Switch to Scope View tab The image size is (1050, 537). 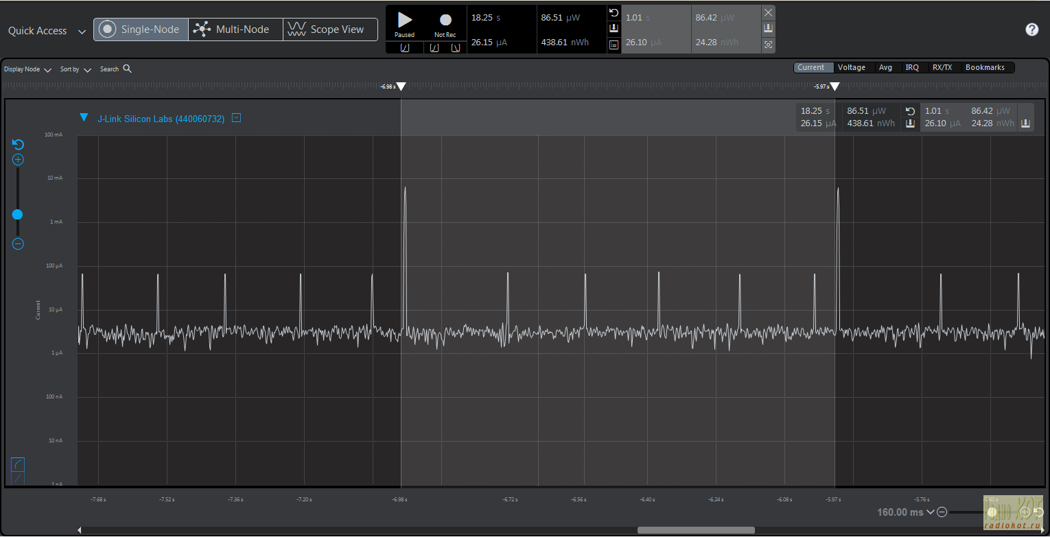coord(329,29)
